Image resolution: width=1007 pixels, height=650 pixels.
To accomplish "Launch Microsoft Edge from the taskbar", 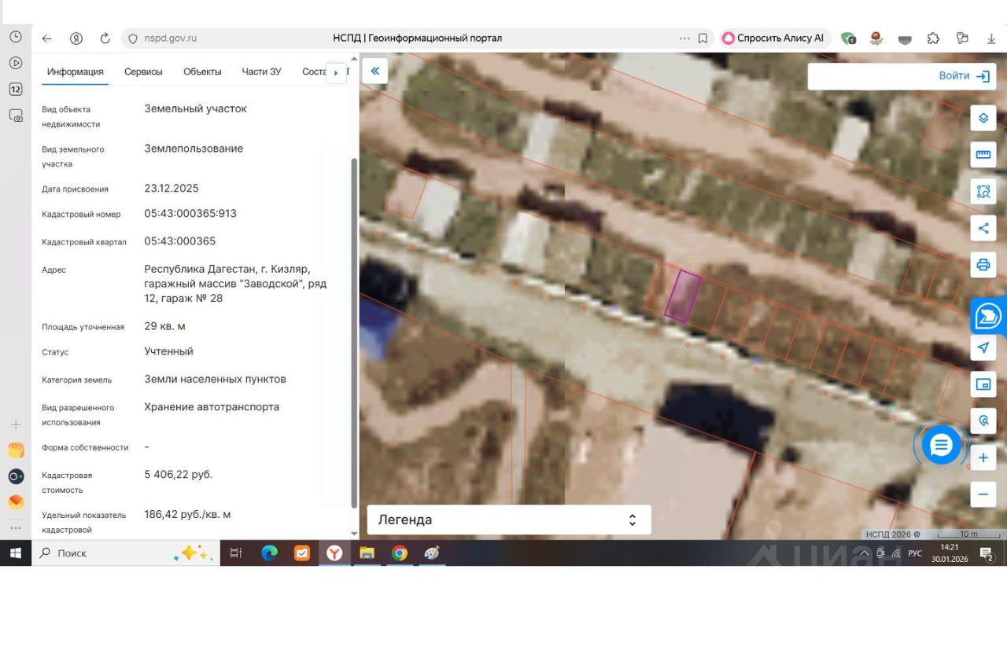I will 269,553.
